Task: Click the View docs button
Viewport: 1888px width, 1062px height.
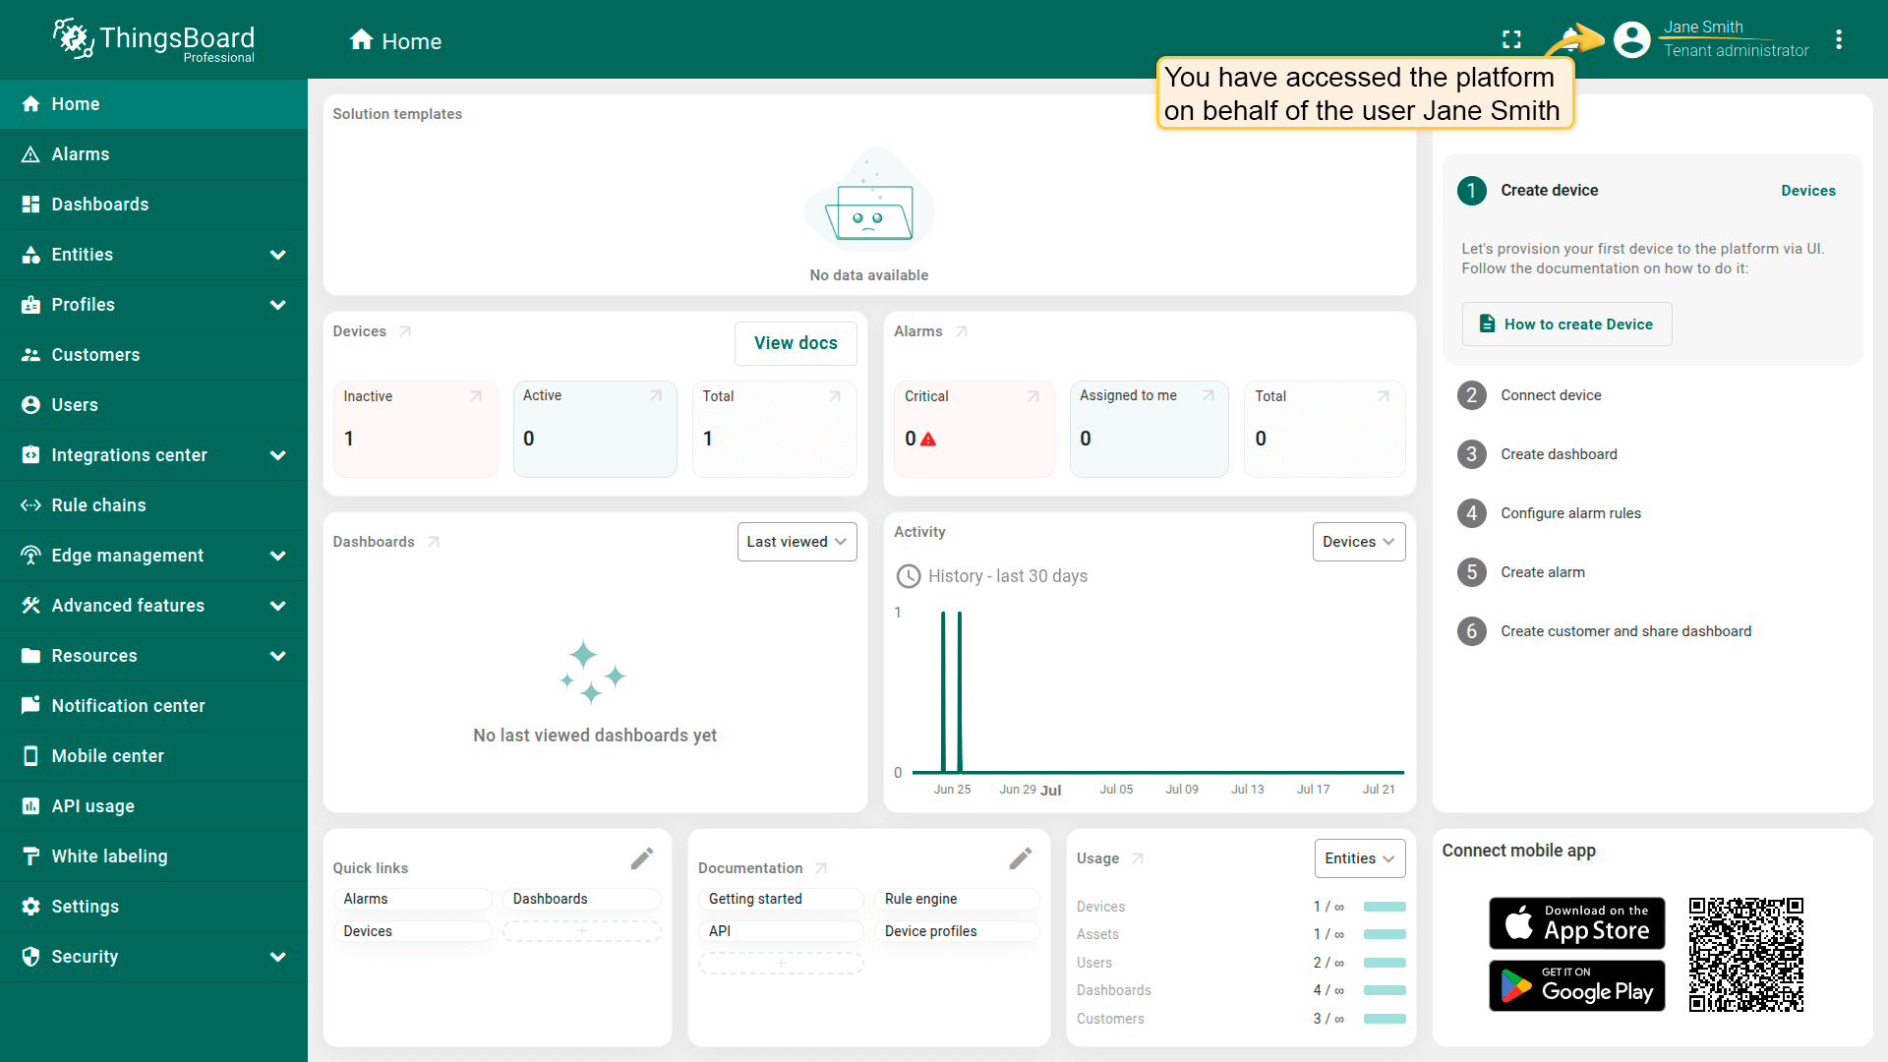Action: 796,343
